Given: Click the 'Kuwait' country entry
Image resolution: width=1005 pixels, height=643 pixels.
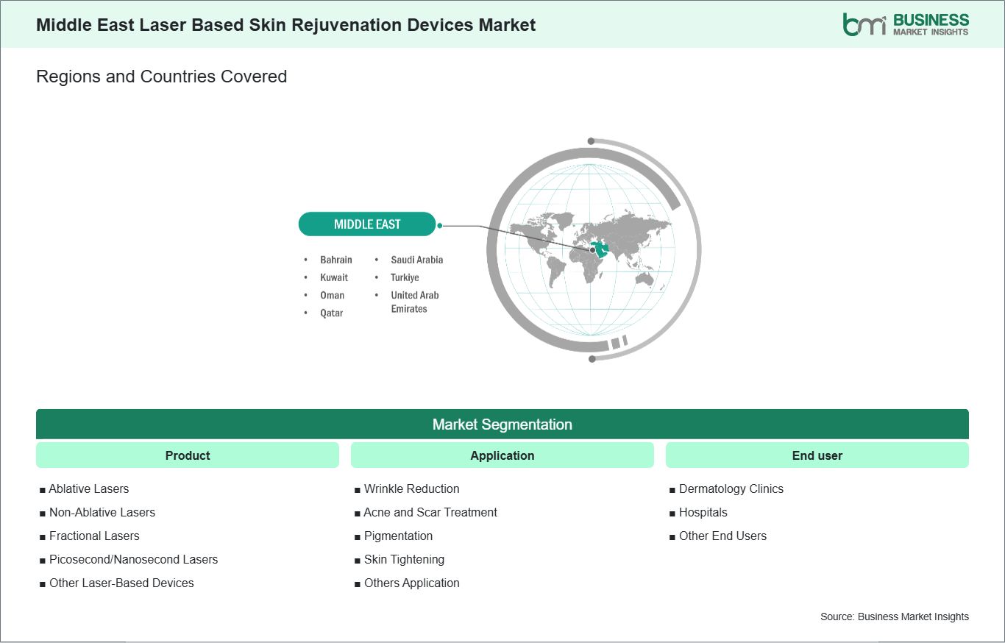Looking at the screenshot, I should (x=334, y=277).
